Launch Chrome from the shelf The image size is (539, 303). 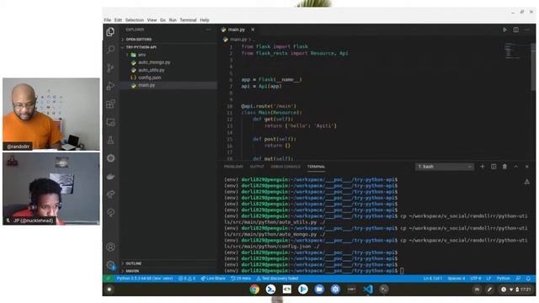tap(254, 290)
